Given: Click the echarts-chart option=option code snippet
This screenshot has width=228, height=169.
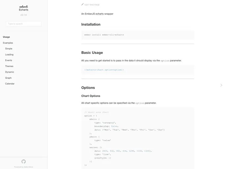Looking at the screenshot, I should point(104,70).
